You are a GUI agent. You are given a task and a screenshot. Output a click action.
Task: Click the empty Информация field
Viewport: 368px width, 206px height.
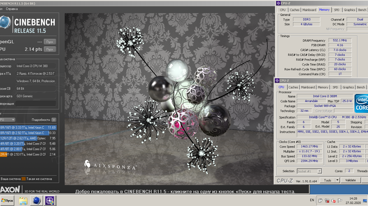coord(36,104)
